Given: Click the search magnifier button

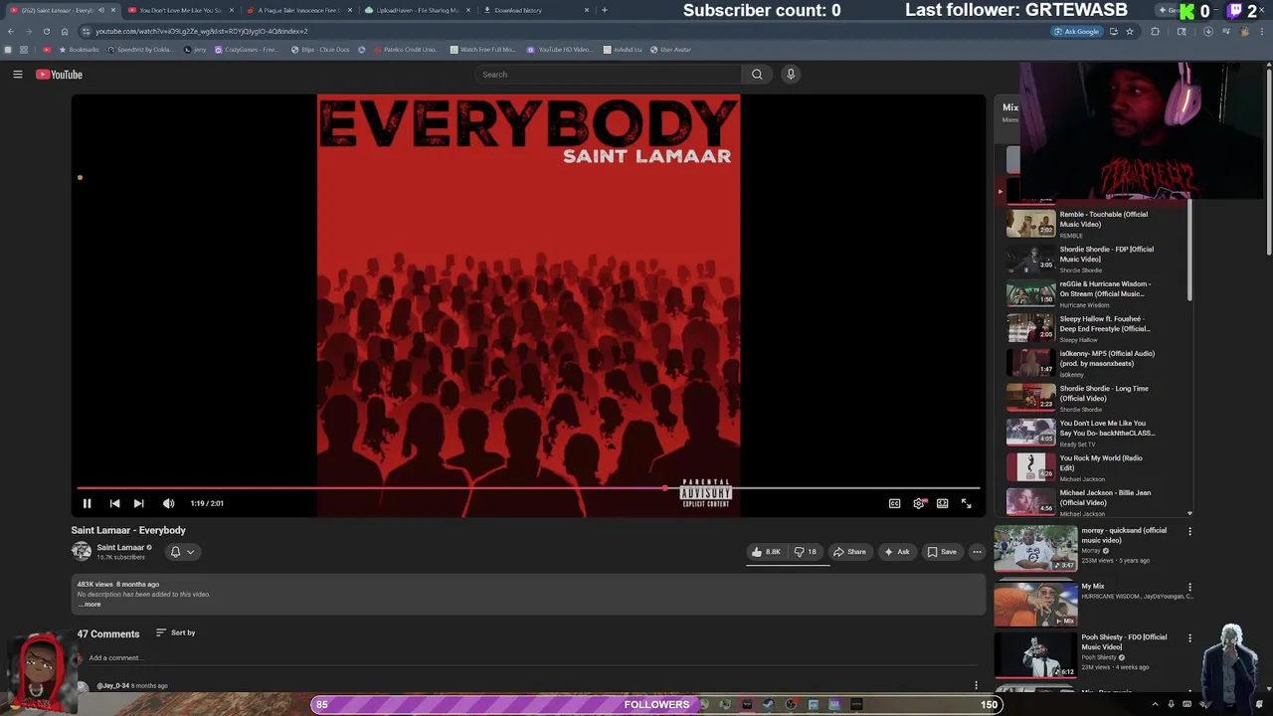Looking at the screenshot, I should (x=757, y=75).
